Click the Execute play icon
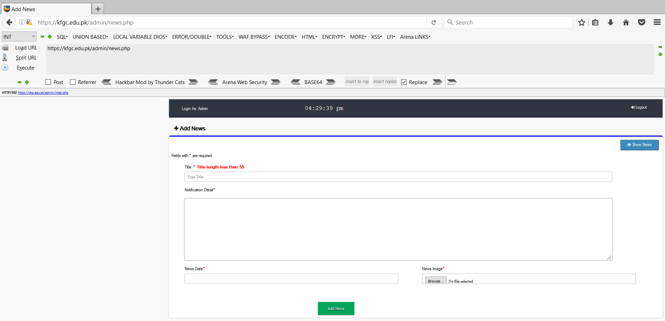 (5, 67)
